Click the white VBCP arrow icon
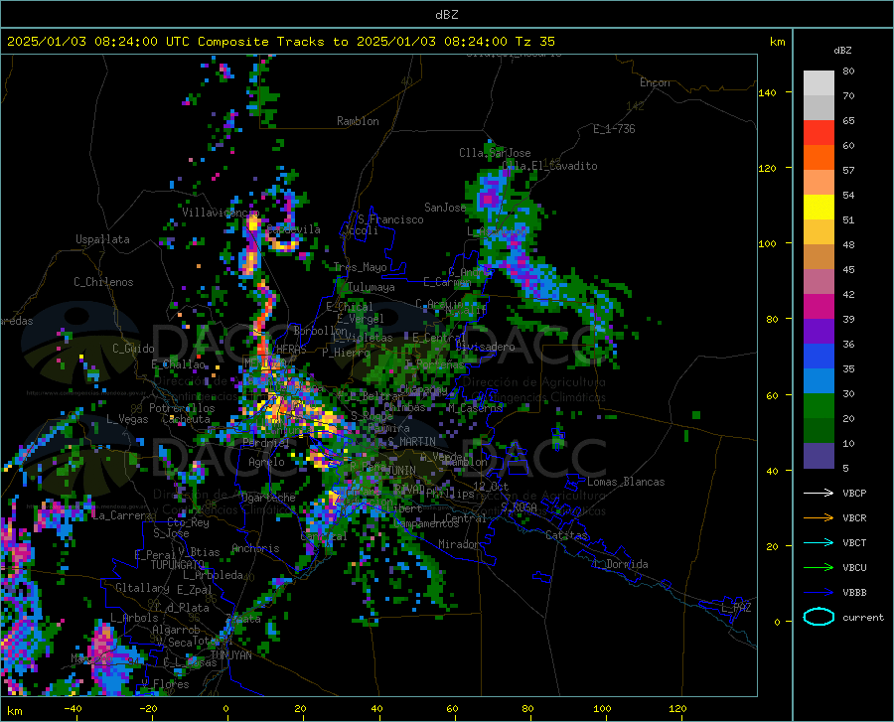Image resolution: width=894 pixels, height=722 pixels. coord(819,493)
